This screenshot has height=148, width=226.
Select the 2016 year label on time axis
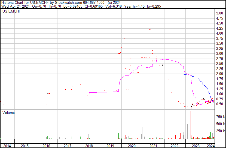pos(46,146)
